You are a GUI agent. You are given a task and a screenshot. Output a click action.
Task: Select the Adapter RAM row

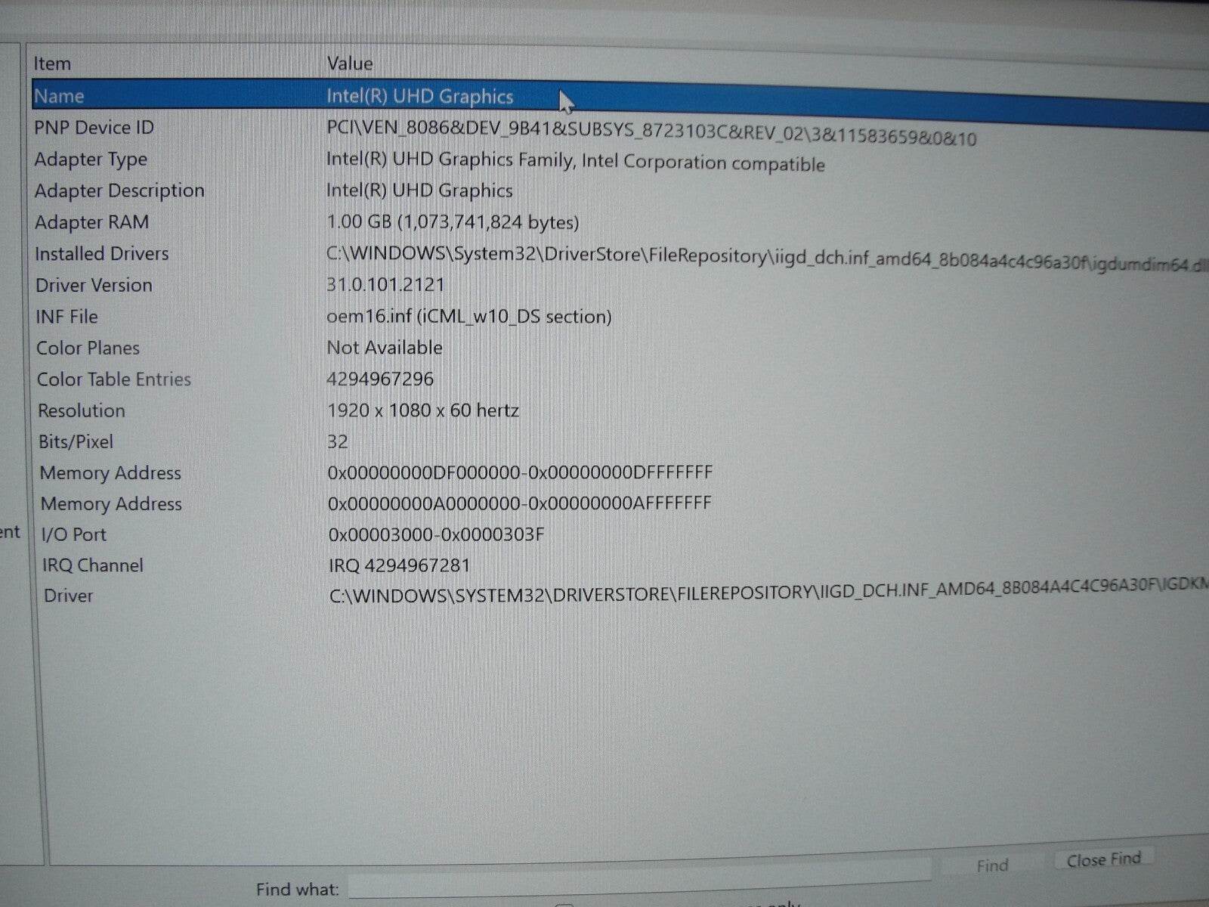(x=302, y=222)
